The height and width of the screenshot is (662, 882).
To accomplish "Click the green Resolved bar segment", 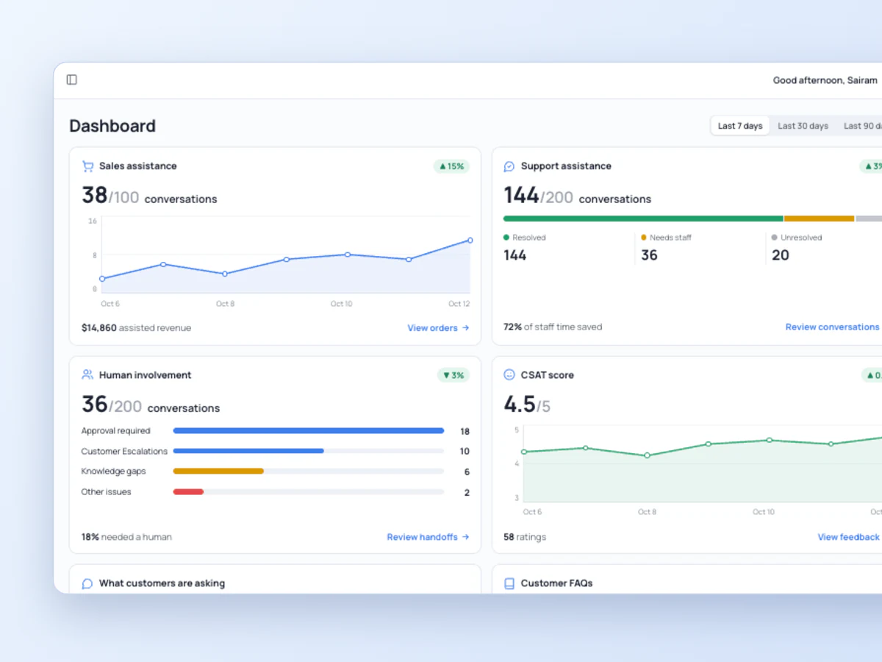I will 643,218.
